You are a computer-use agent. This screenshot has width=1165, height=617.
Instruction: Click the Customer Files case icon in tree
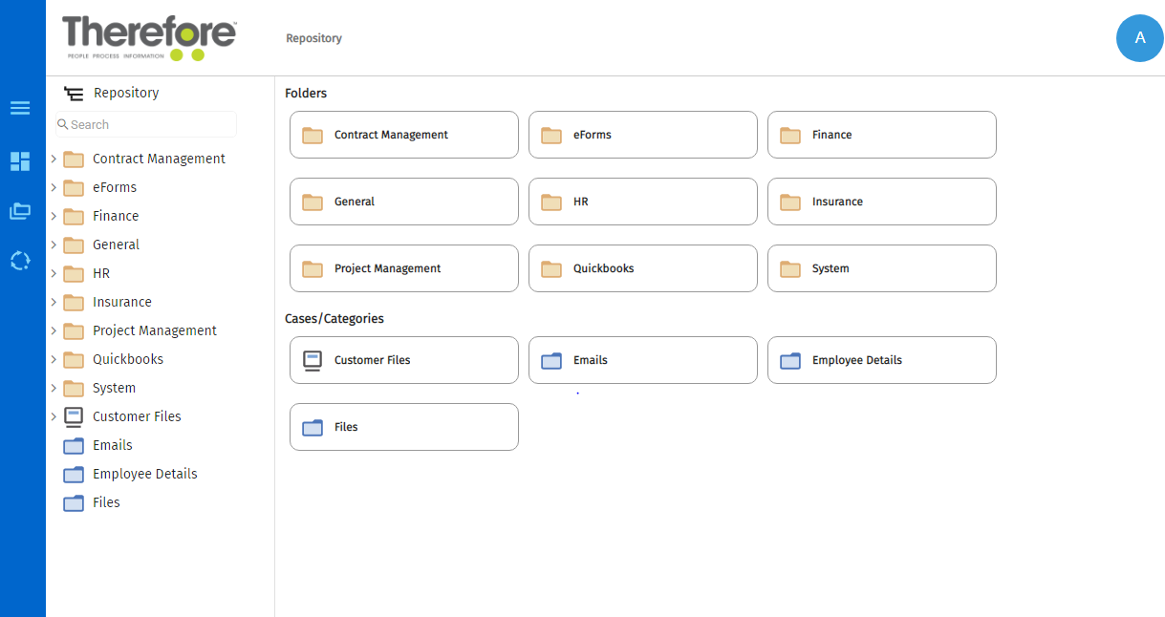click(x=74, y=416)
